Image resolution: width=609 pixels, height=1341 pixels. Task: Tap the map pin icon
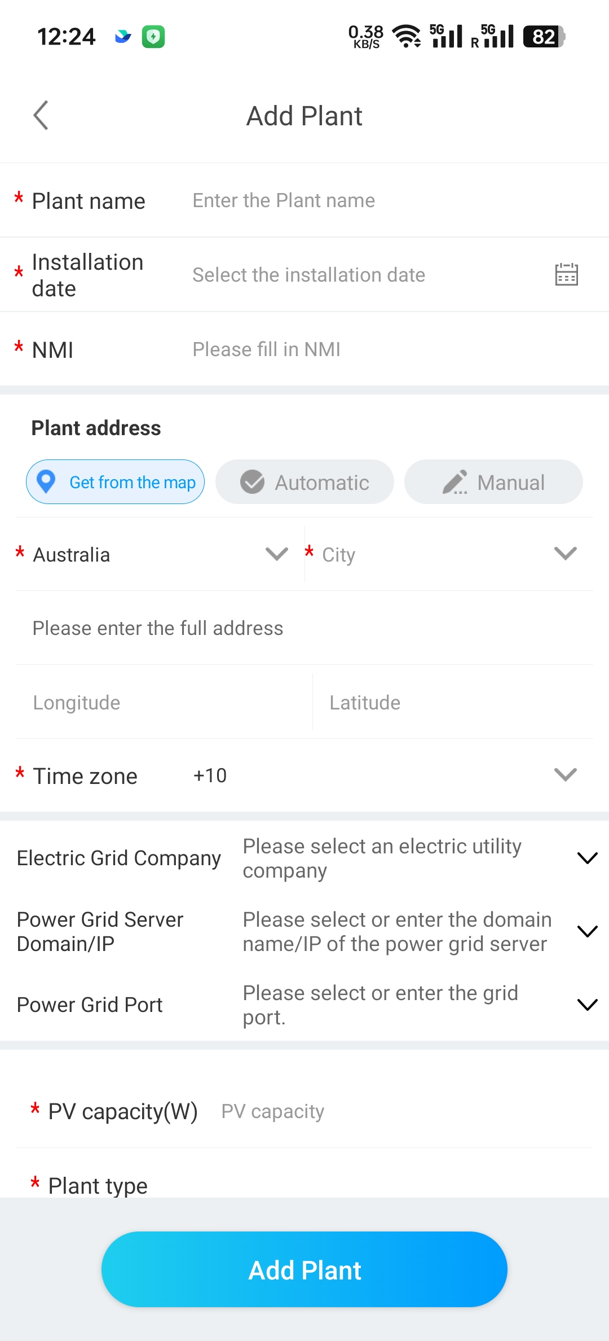(x=46, y=482)
